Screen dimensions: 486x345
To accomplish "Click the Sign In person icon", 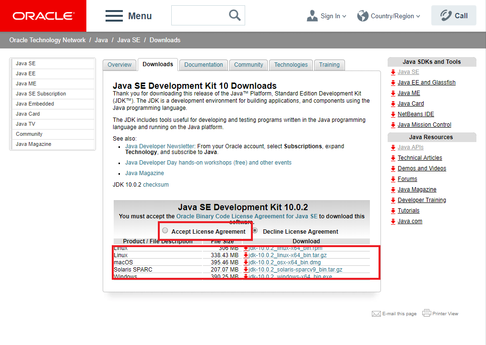I will 312,16.
